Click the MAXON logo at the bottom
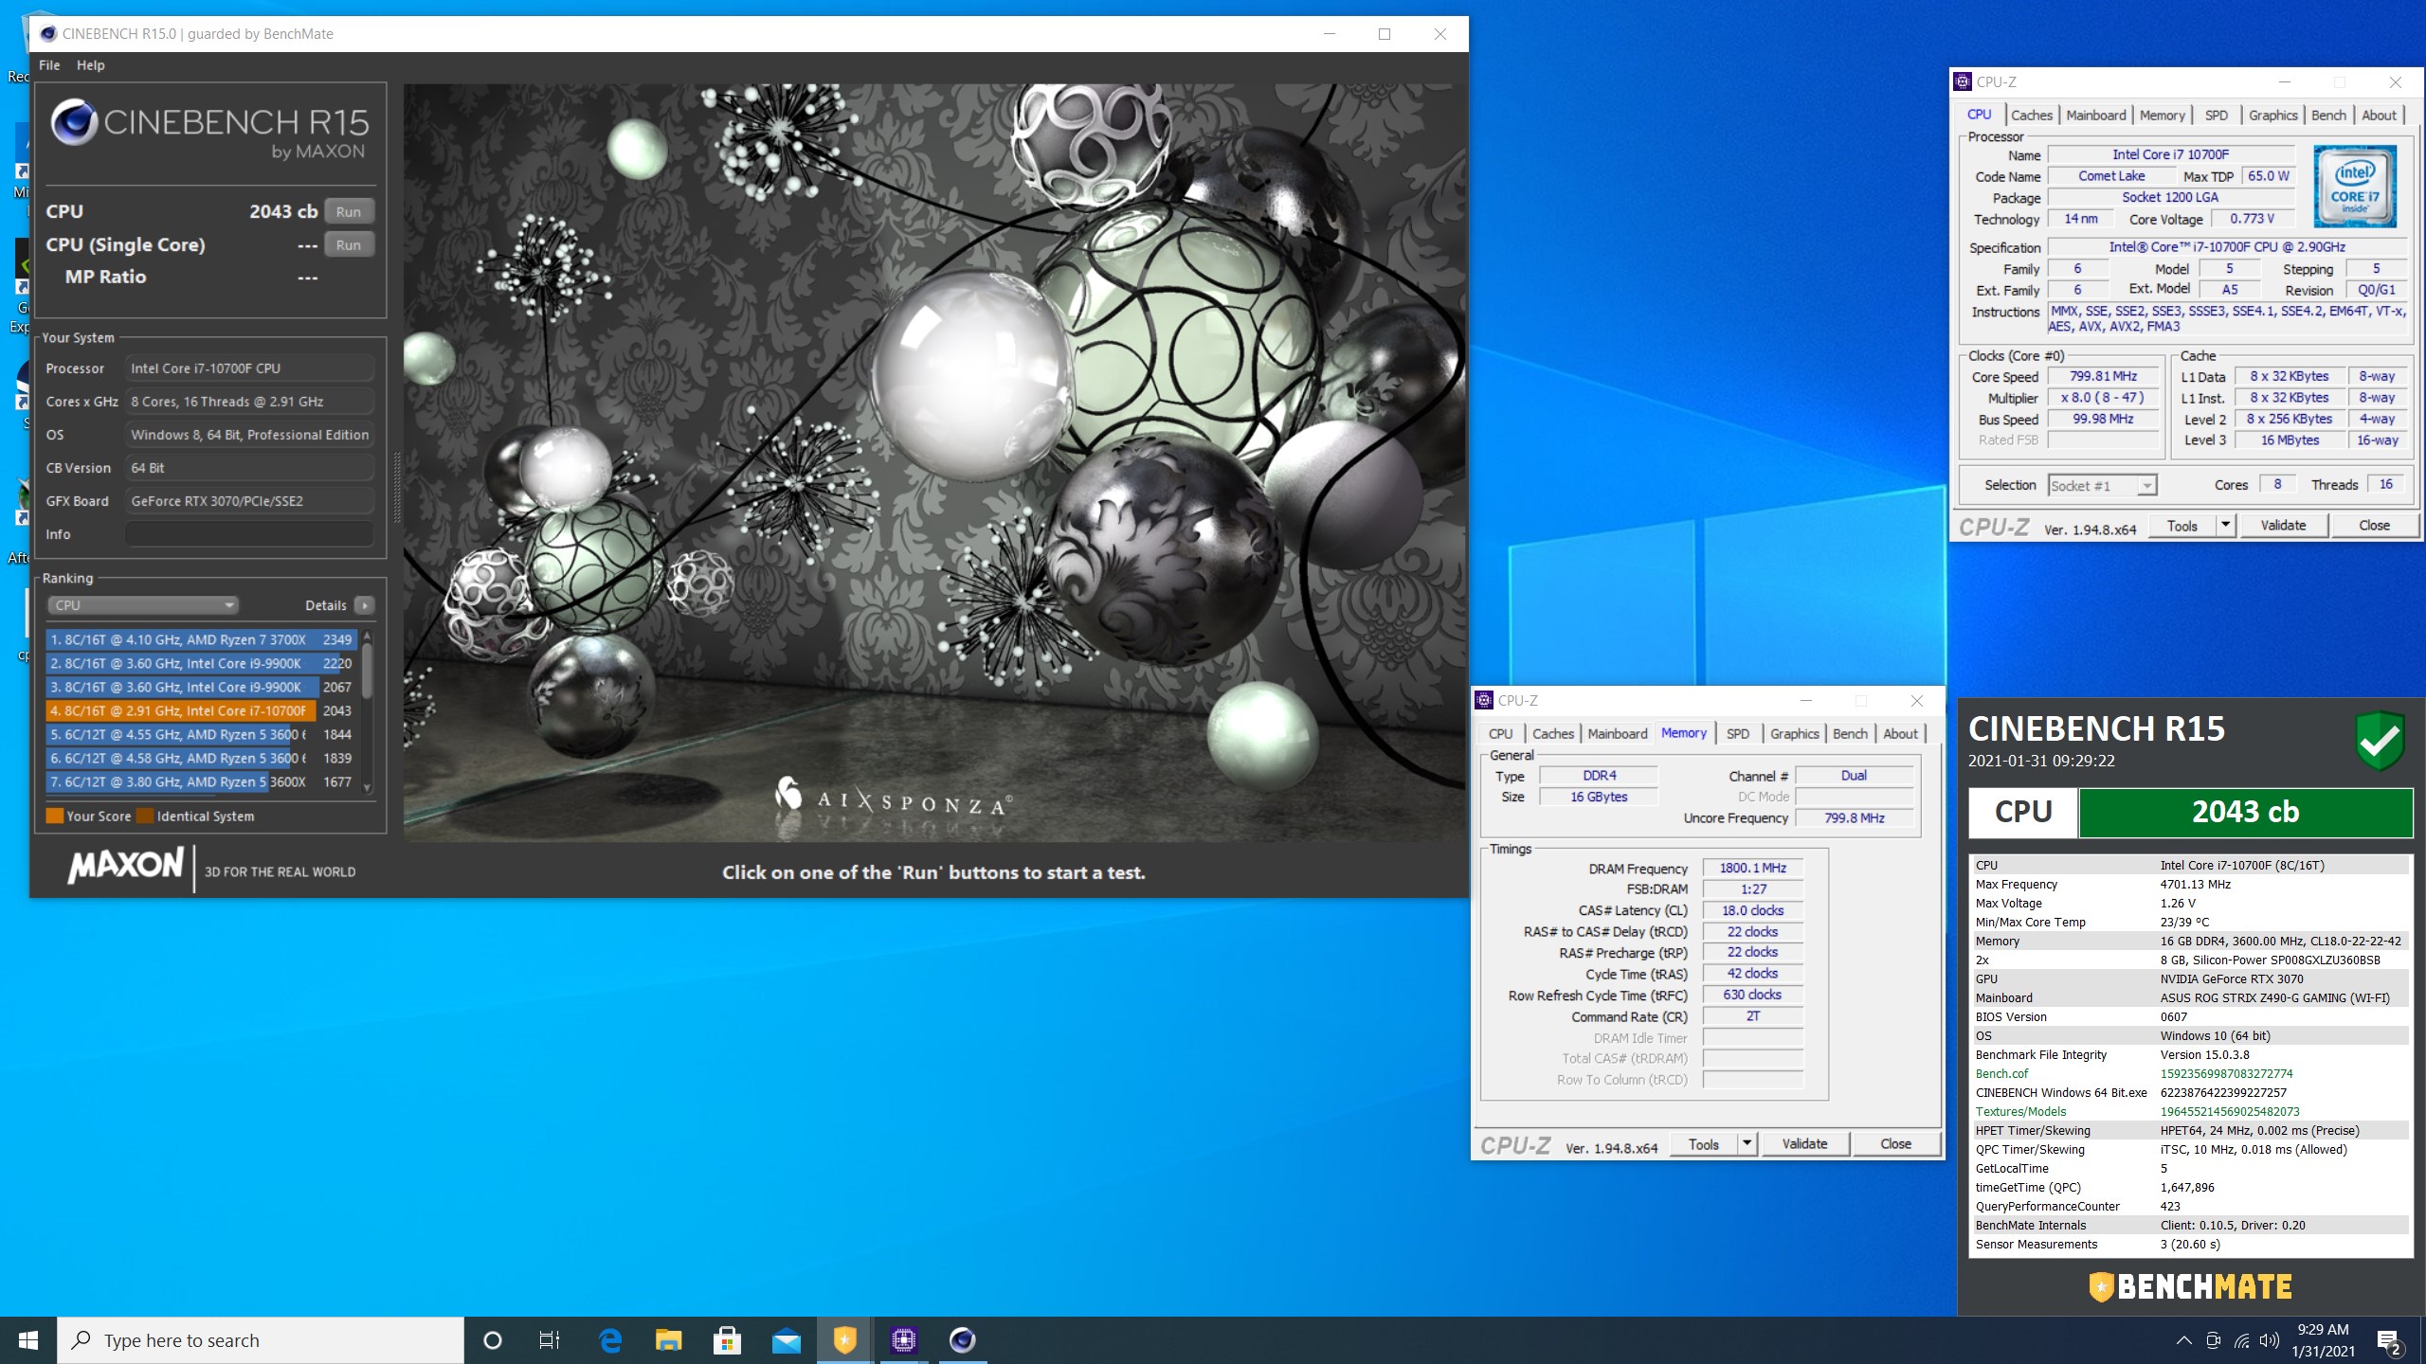The height and width of the screenshot is (1364, 2426). pyautogui.click(x=125, y=866)
